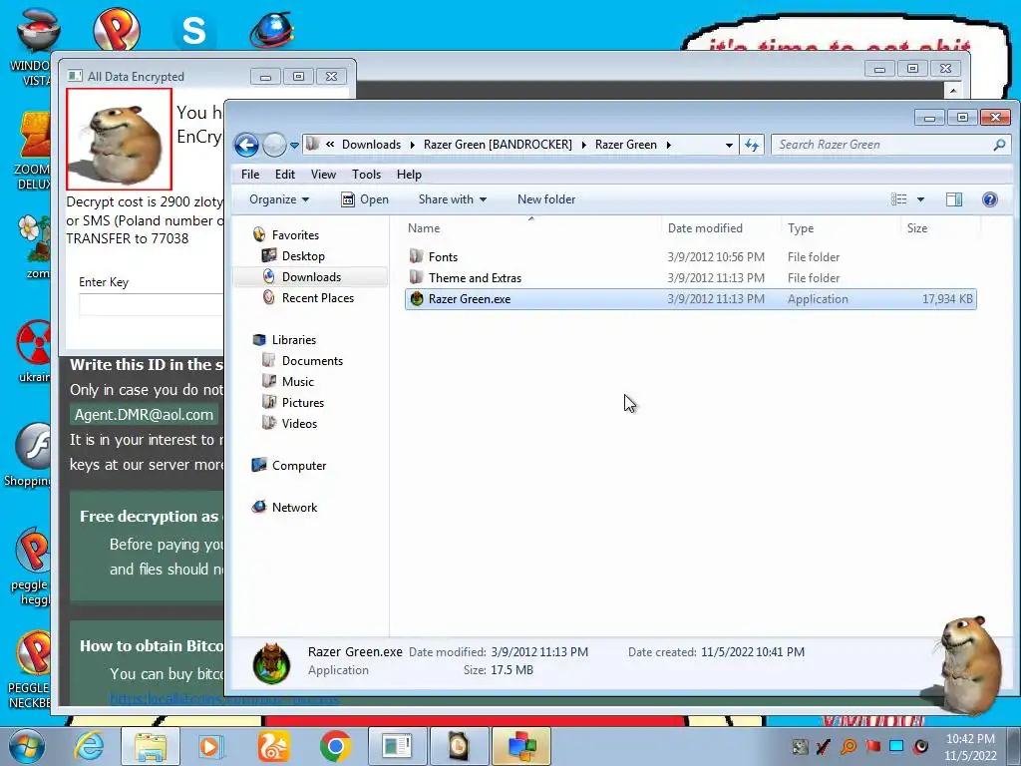
Task: Click the Downloads breadcrumb in the address bar
Action: tap(371, 145)
